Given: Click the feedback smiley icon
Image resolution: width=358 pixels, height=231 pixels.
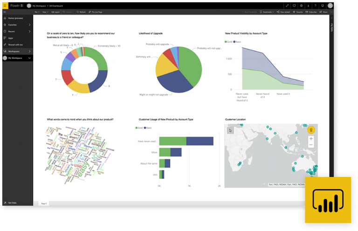Looking at the screenshot, I should pyautogui.click(x=323, y=6).
